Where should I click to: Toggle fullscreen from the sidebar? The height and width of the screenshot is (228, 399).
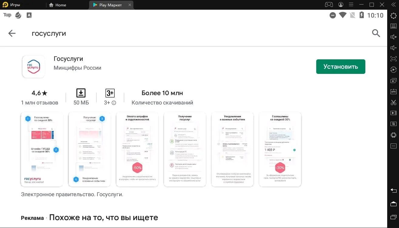pos(393,59)
